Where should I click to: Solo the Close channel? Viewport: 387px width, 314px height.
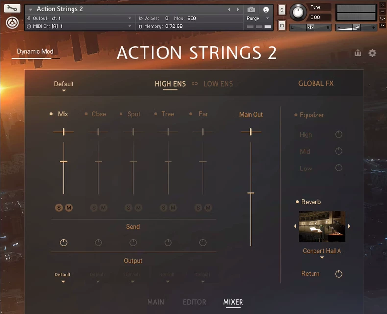tap(94, 208)
